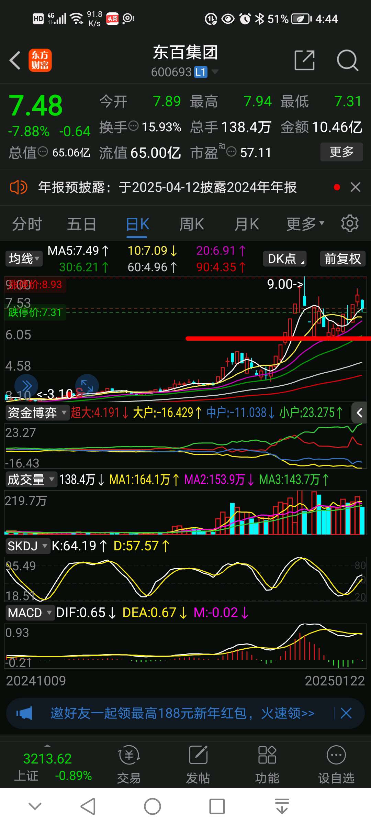371x825 pixels.
Task: Tap the end date 20250122 label
Action: point(335,681)
